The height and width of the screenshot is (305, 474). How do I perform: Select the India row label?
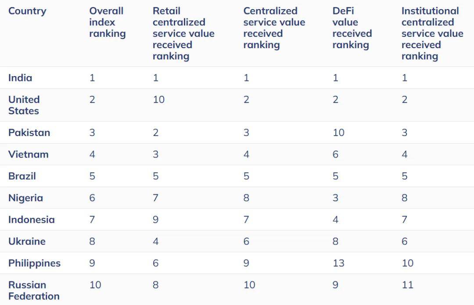point(20,78)
